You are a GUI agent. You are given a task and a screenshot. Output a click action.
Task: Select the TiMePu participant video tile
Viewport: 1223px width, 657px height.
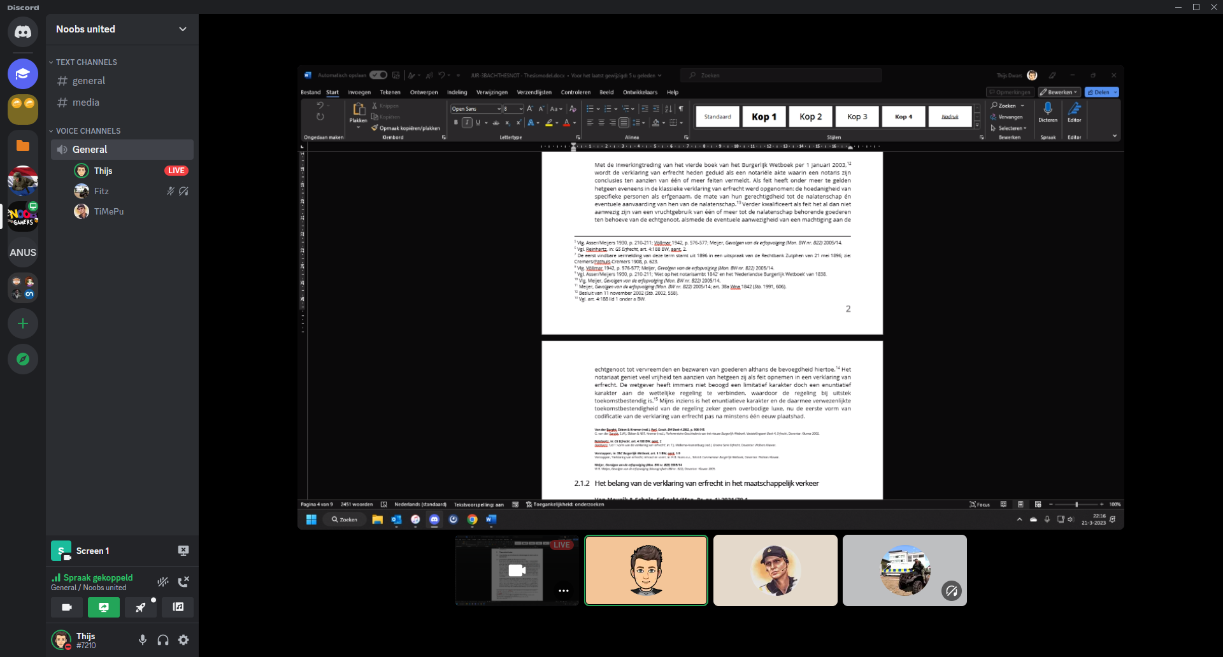tap(775, 570)
